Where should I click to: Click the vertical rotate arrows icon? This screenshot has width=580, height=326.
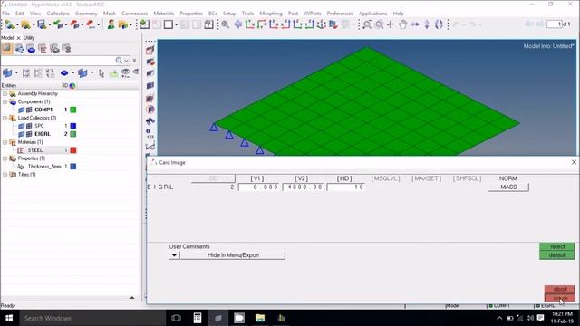point(427,24)
